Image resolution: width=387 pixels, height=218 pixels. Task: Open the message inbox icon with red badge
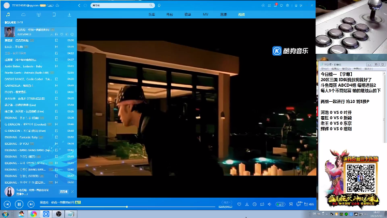pos(275,5)
